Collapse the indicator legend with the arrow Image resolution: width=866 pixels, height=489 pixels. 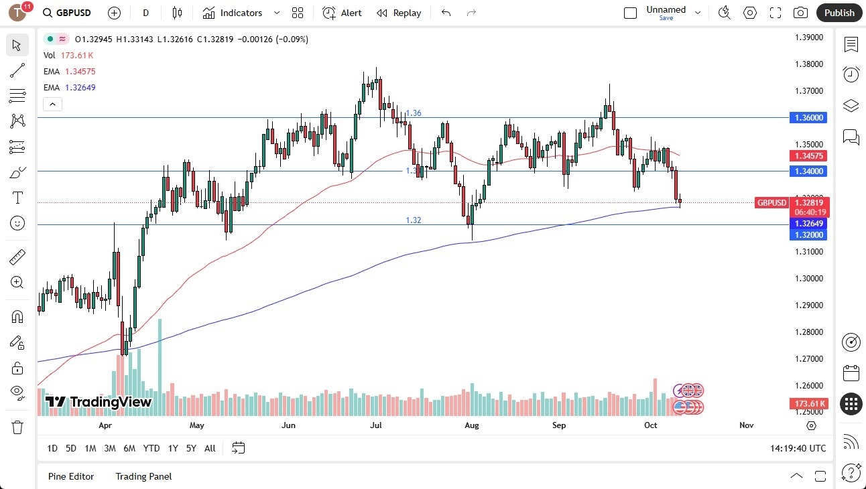coord(52,104)
